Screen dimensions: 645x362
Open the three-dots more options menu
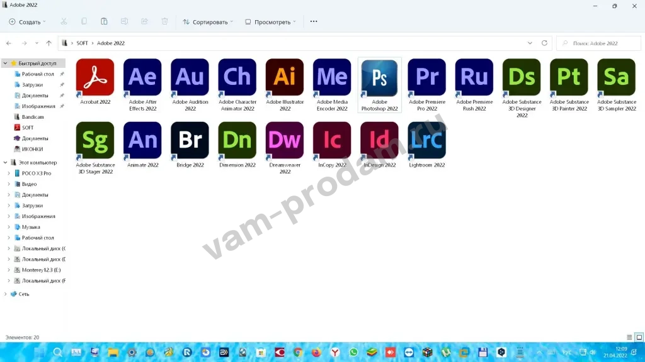(314, 21)
